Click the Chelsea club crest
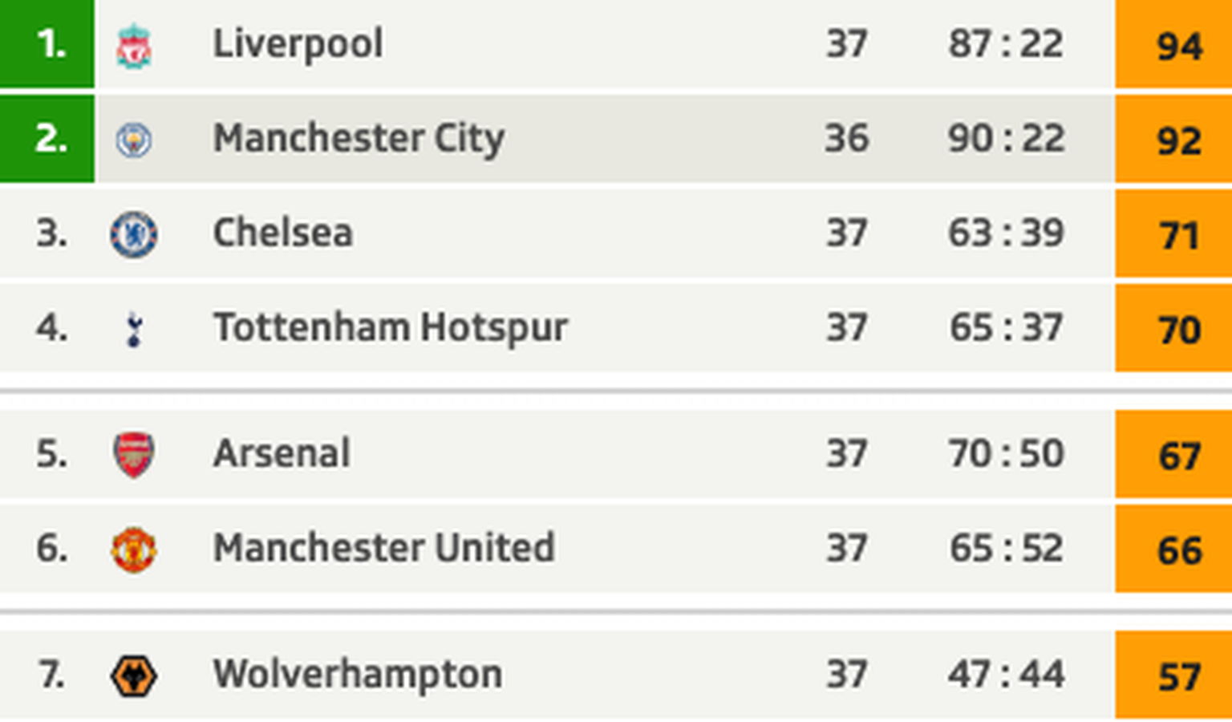 134,234
